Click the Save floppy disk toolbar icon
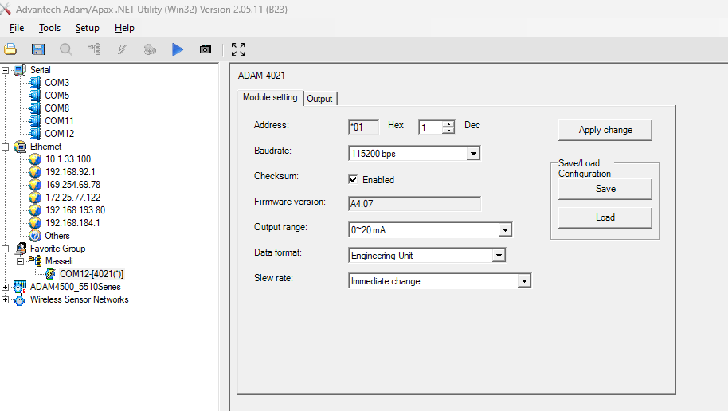The height and width of the screenshot is (411, 728). tap(38, 49)
